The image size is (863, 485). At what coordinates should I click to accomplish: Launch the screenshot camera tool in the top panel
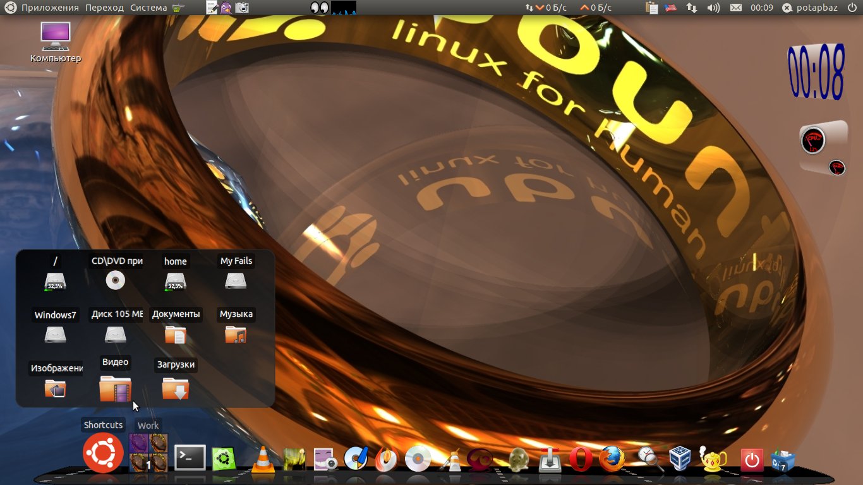coord(241,8)
